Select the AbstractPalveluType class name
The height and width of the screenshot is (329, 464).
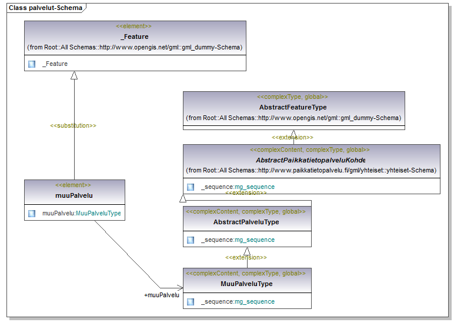(246, 222)
